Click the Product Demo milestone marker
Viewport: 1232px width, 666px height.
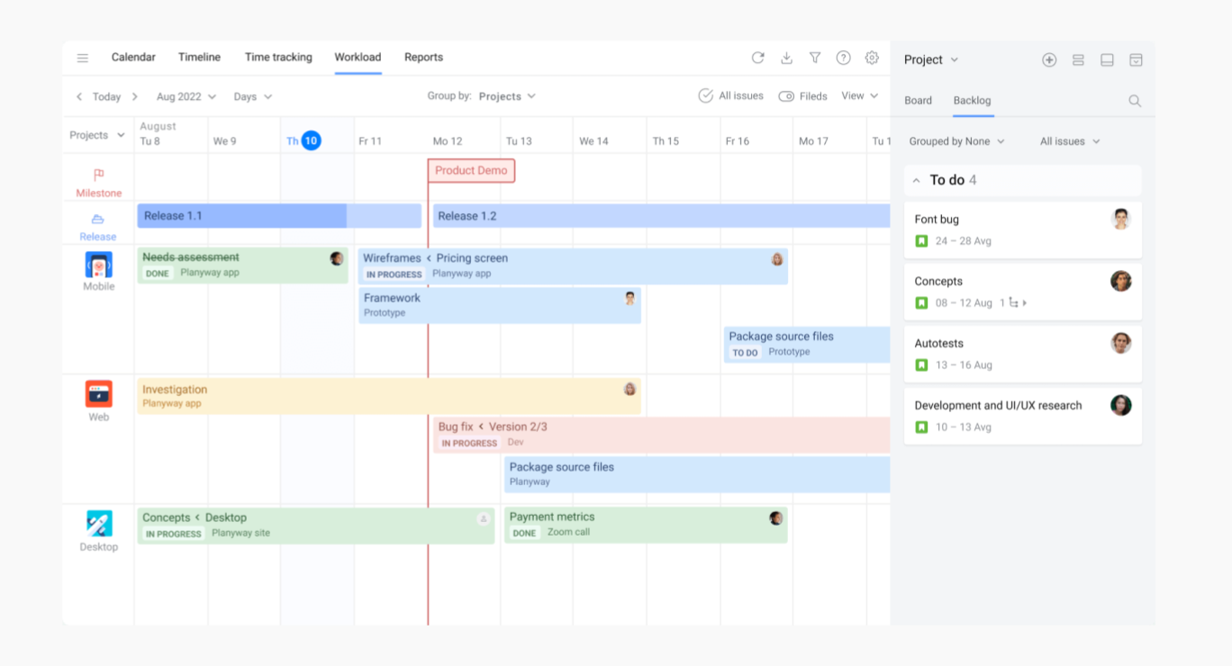tap(471, 170)
